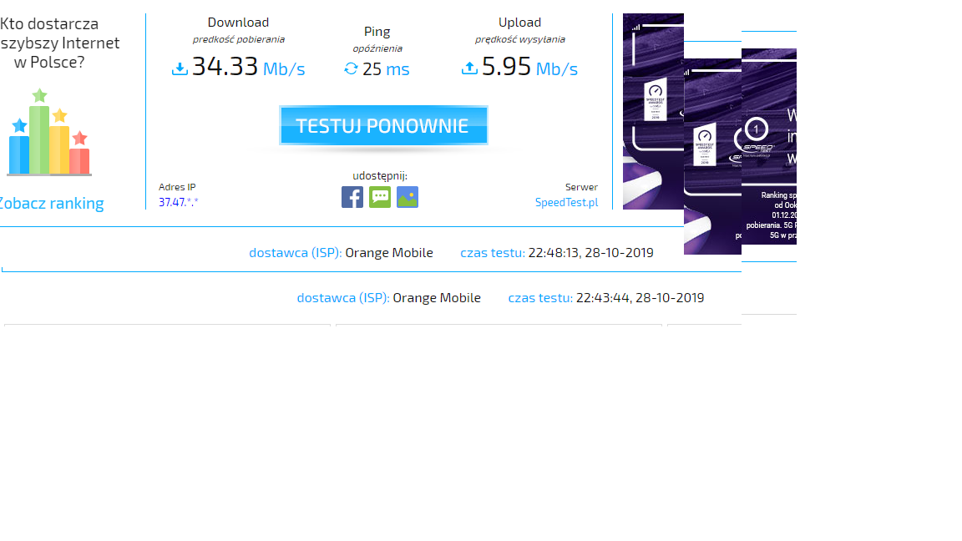Select the download speed value 34.33

click(x=225, y=66)
